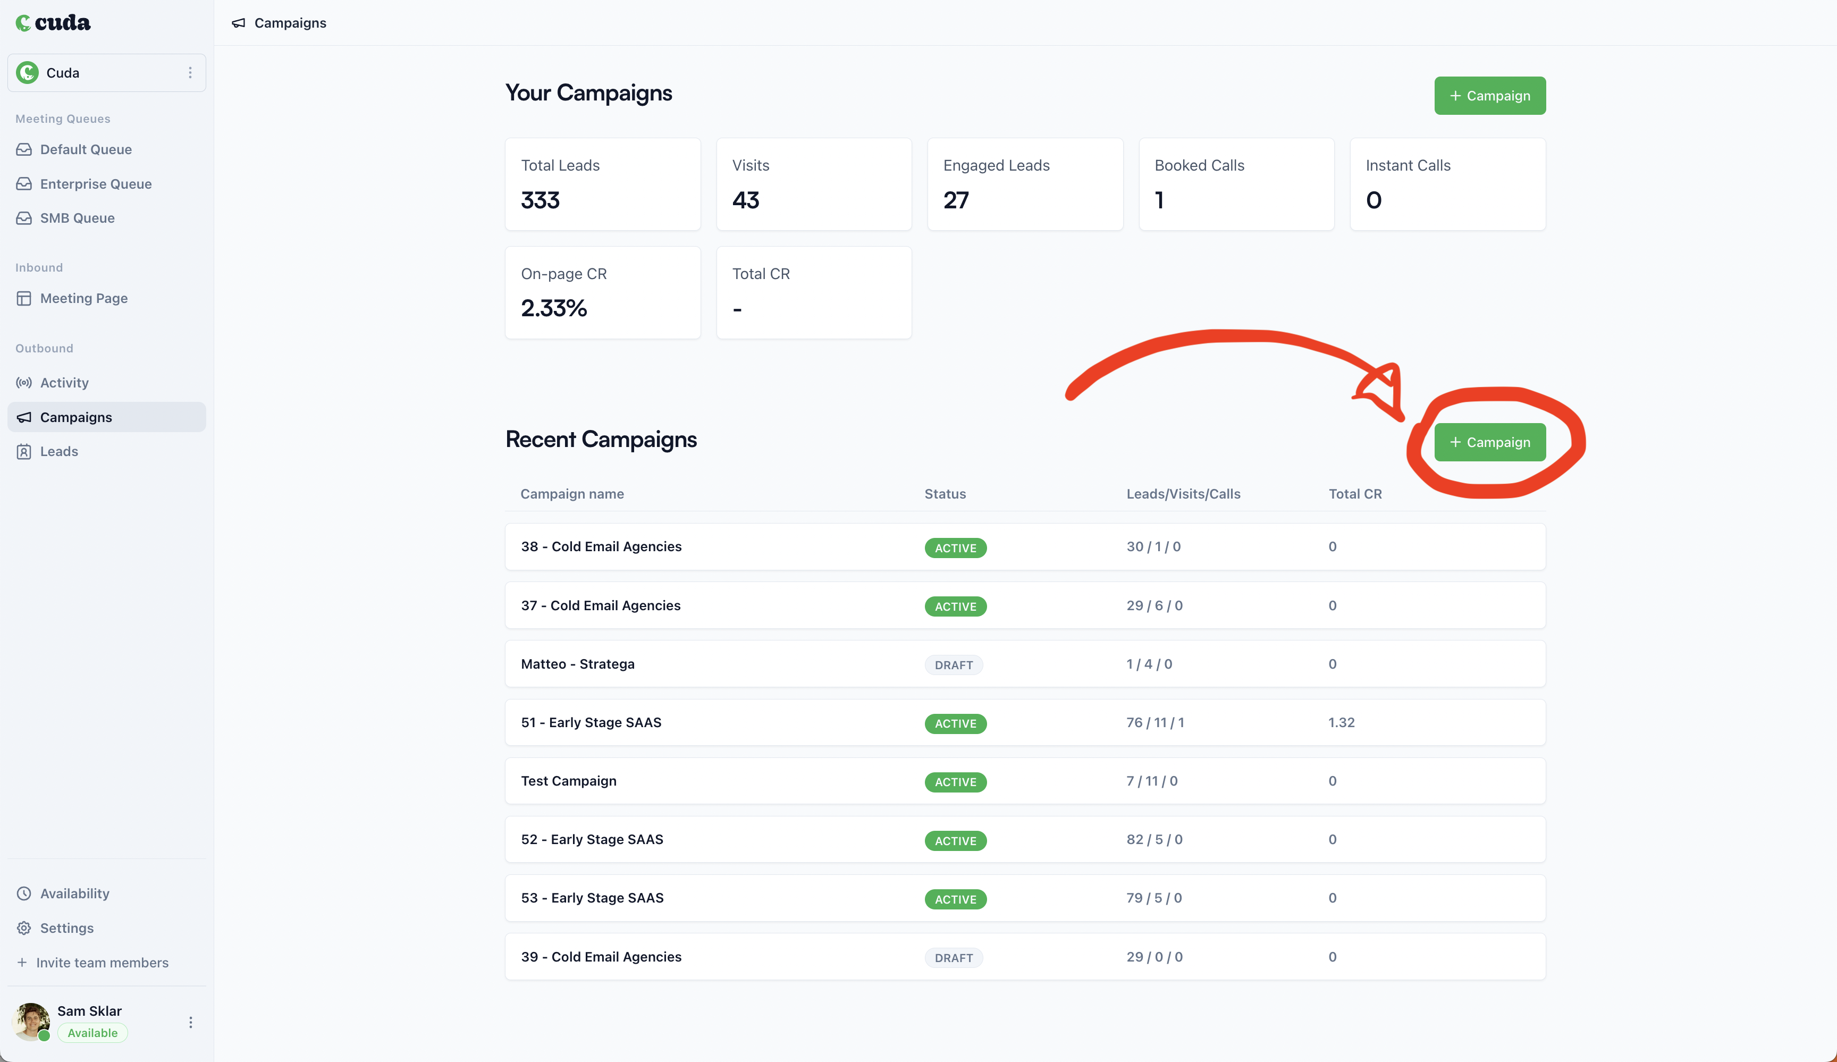Open 39 - Cold Email Agencies campaign
This screenshot has height=1062, width=1837.
1025,956
